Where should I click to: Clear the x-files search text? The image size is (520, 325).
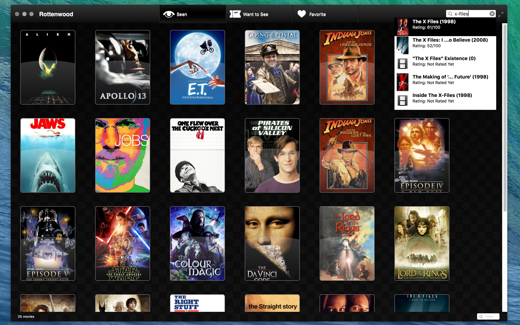coord(492,14)
